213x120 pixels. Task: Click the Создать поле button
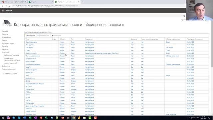tap(30, 36)
